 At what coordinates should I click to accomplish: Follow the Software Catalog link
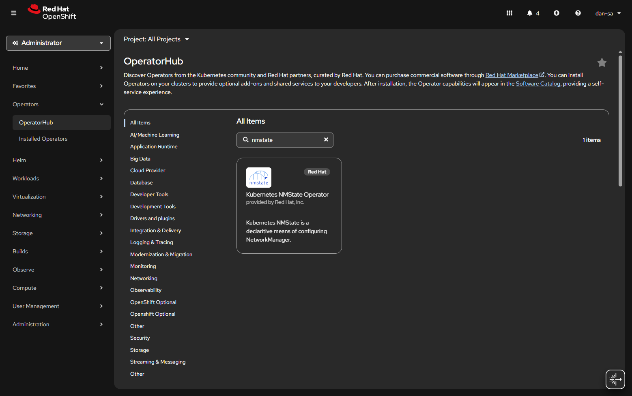tap(537, 83)
